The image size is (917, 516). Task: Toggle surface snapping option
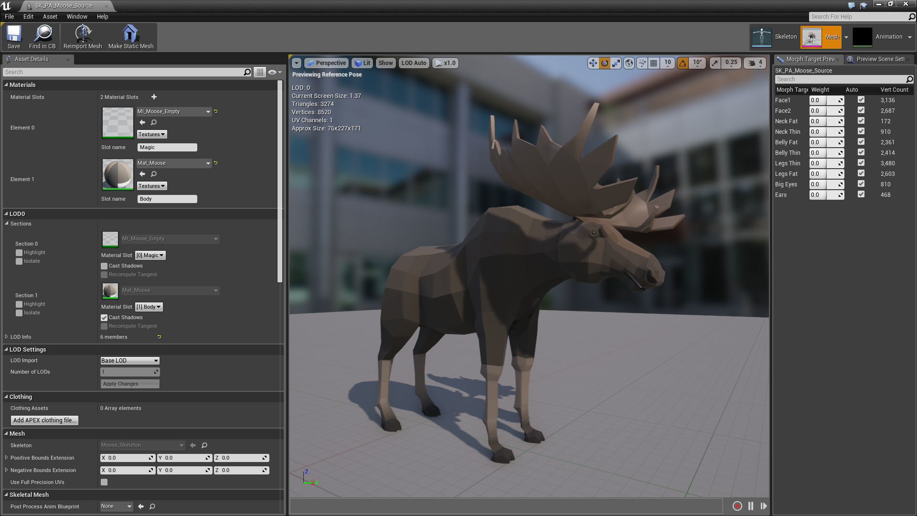pyautogui.click(x=642, y=63)
